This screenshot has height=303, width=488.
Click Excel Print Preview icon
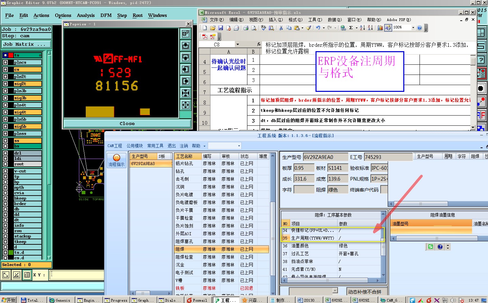[x=254, y=28]
